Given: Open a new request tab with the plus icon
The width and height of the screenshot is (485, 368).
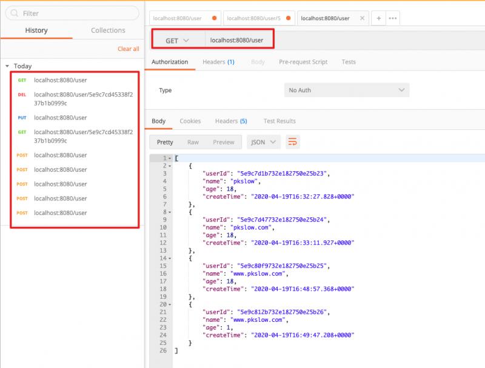Looking at the screenshot, I should (x=378, y=18).
